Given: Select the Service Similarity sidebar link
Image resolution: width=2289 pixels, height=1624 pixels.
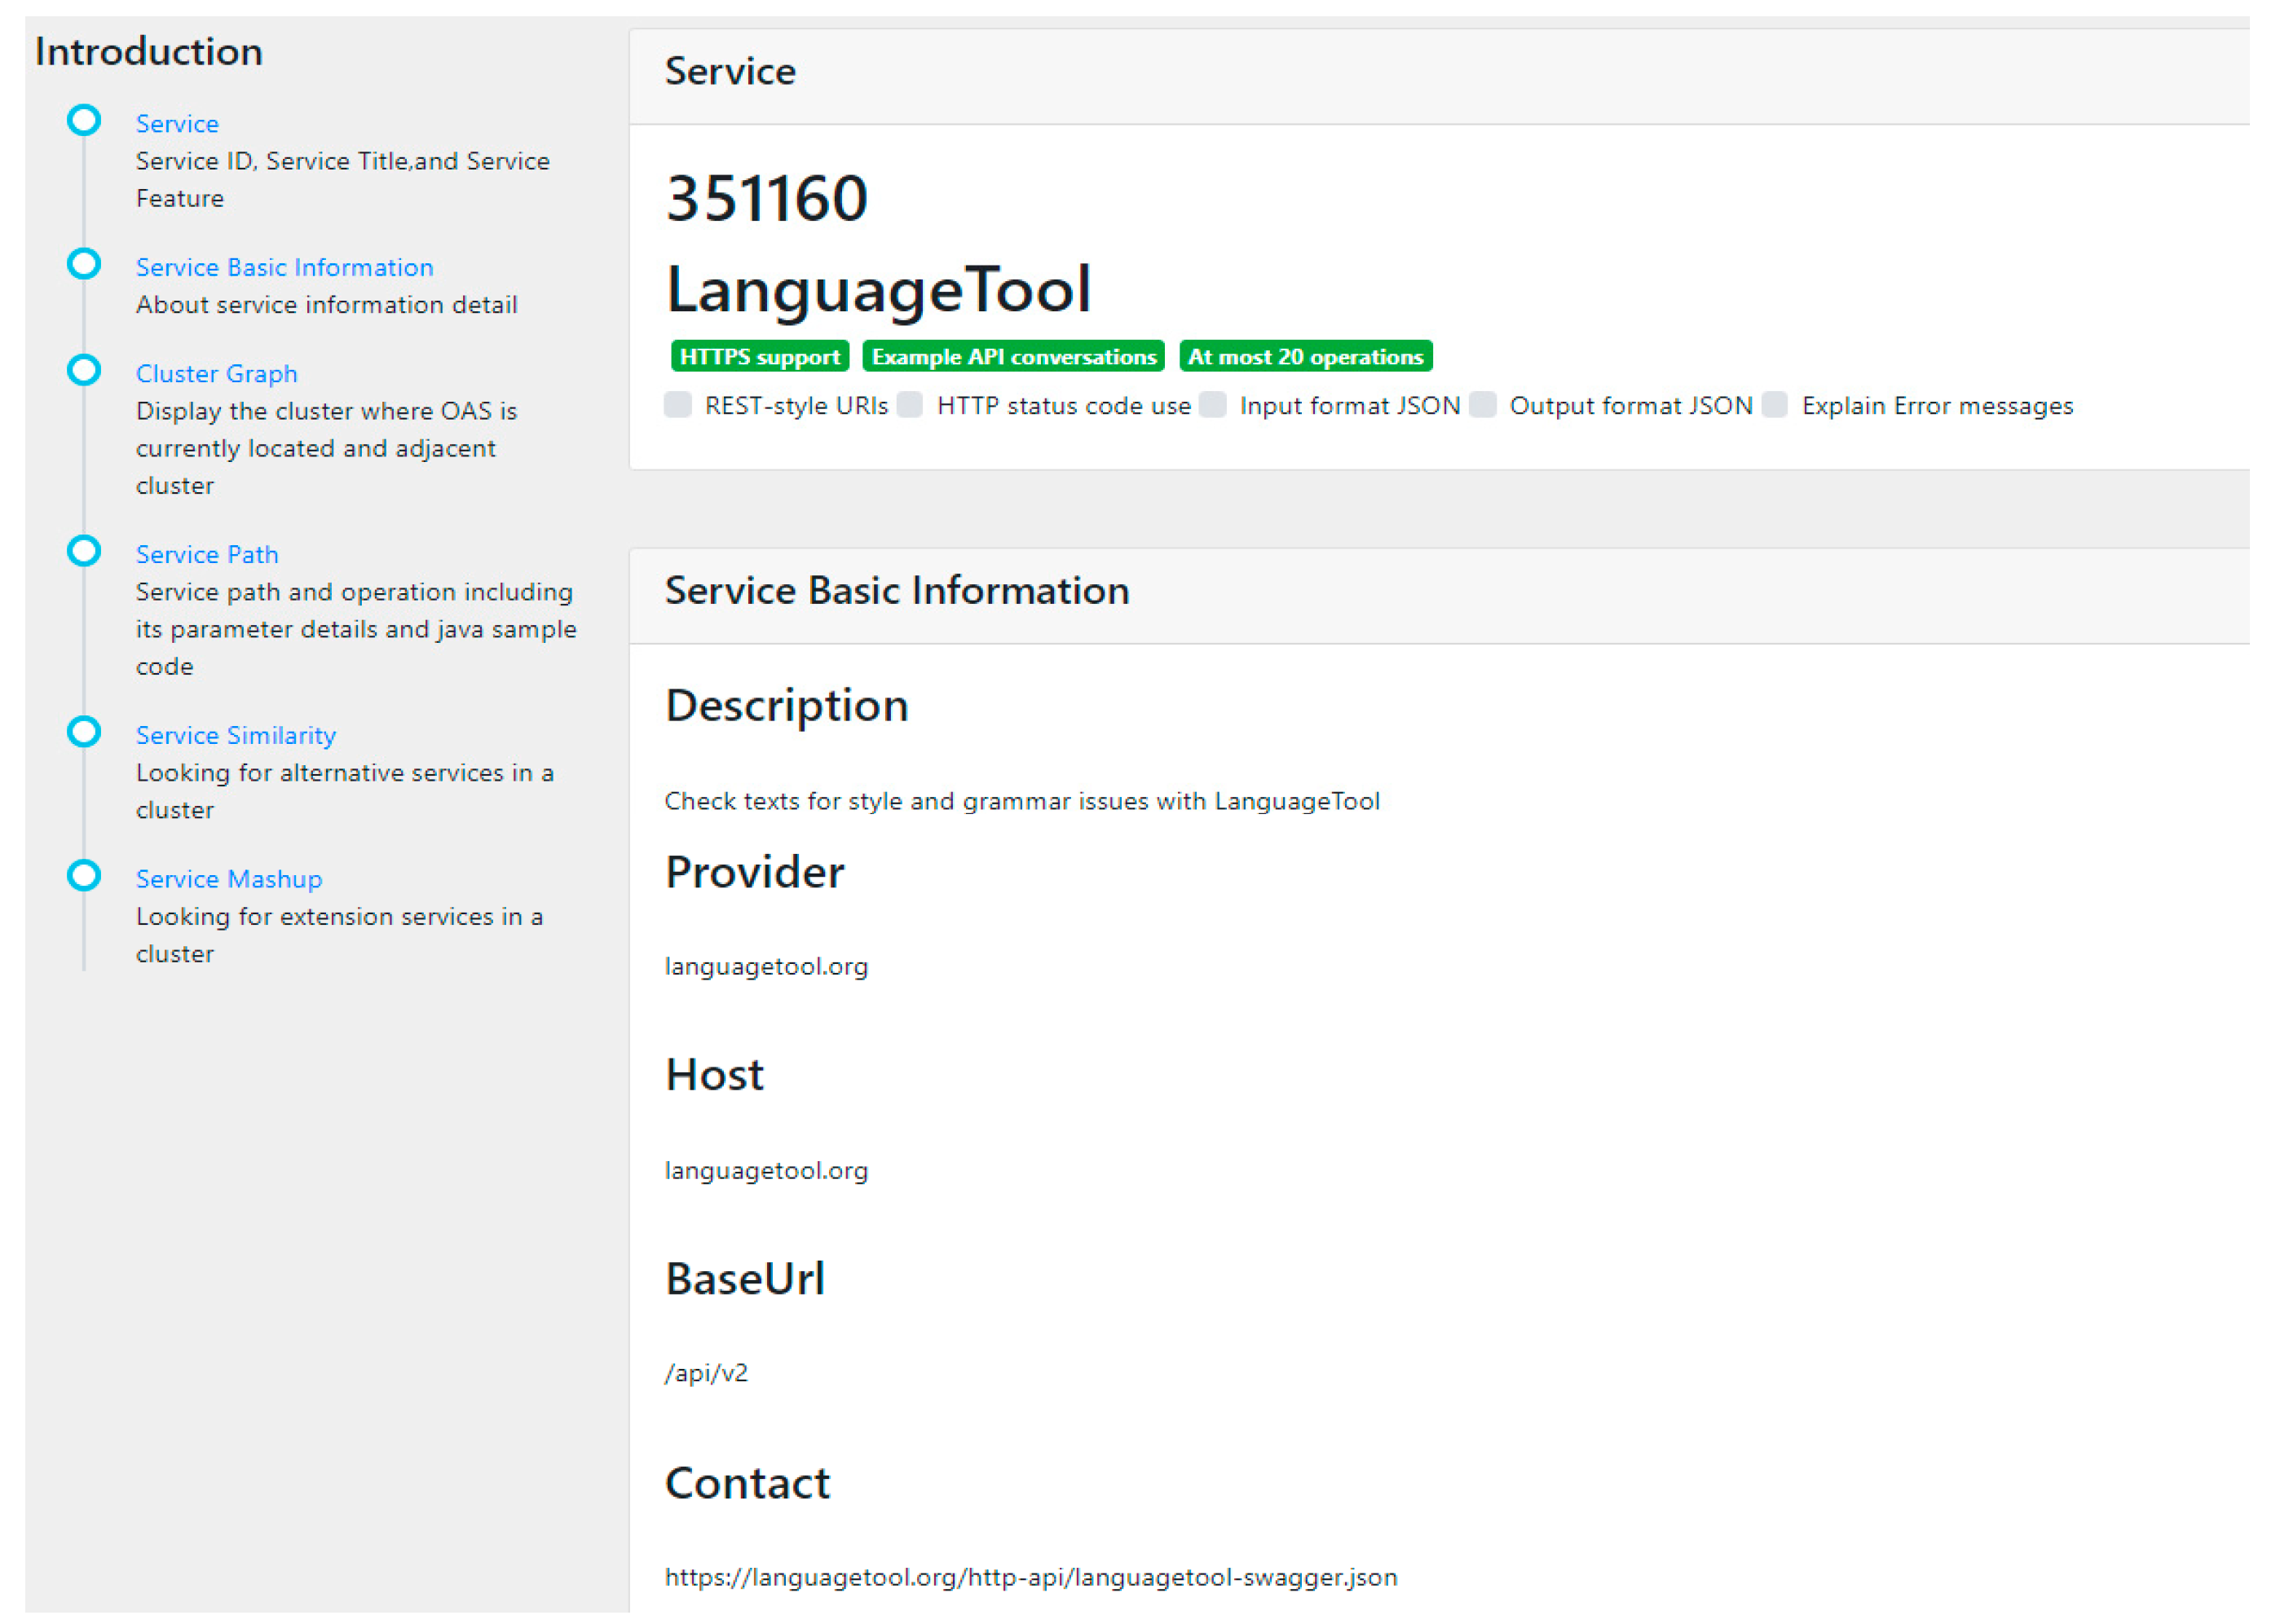Looking at the screenshot, I should 236,736.
